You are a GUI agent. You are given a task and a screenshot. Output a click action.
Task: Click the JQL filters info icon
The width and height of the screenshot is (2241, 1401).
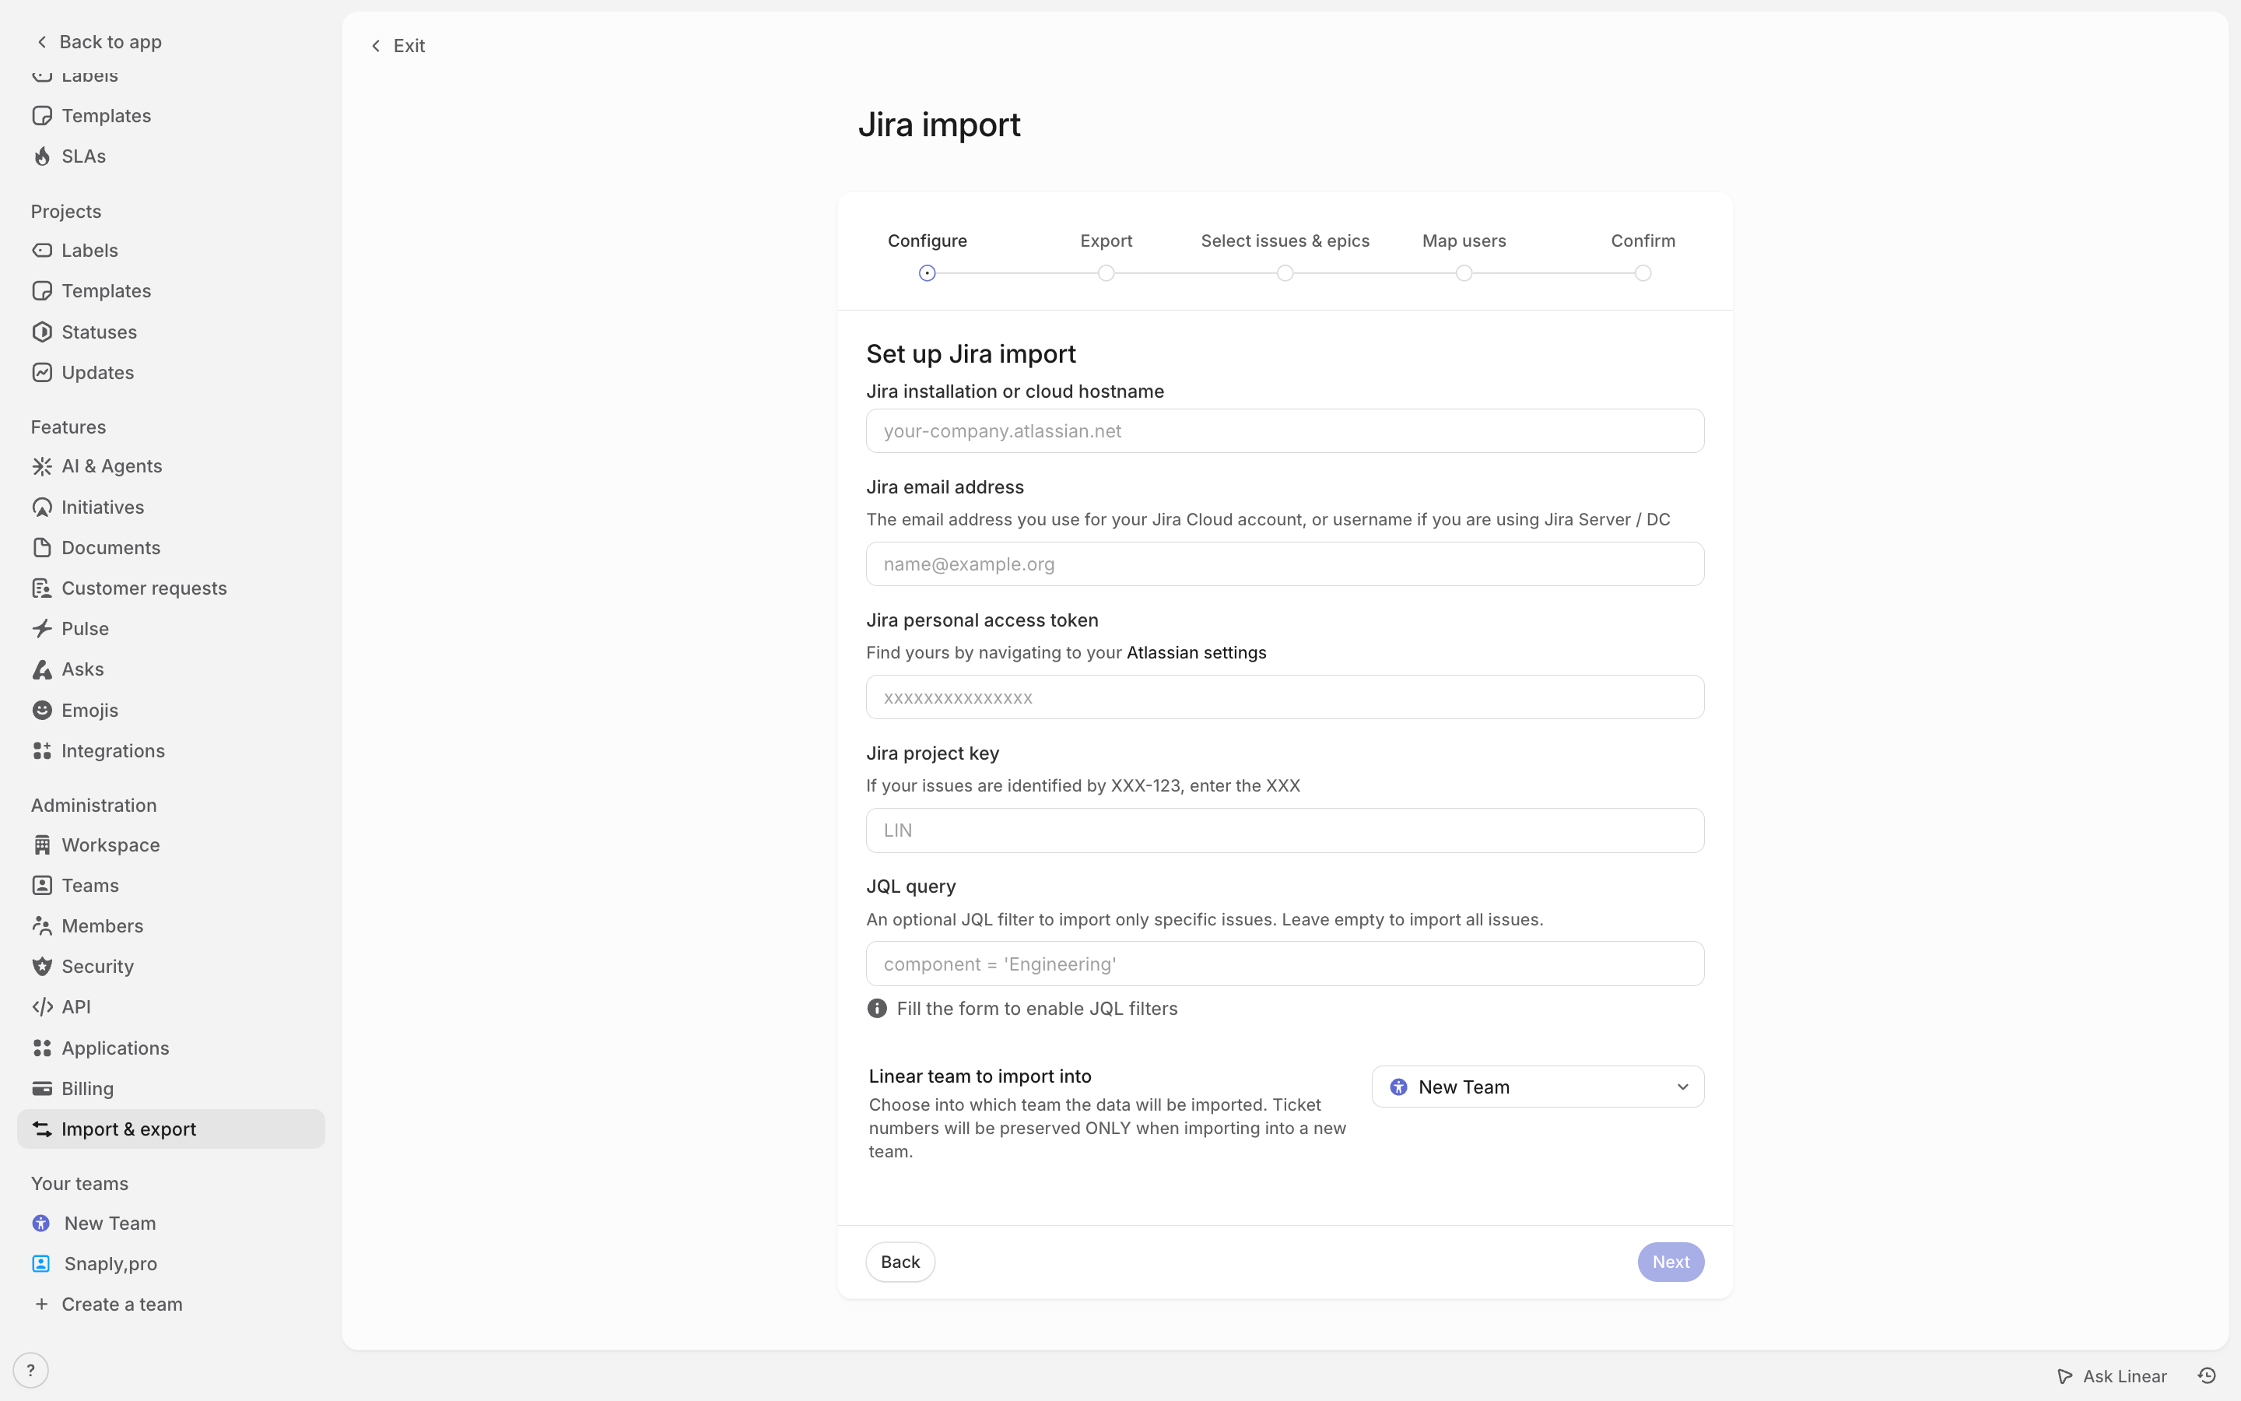(x=877, y=1008)
